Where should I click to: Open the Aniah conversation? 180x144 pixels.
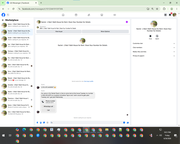click(x=17, y=39)
